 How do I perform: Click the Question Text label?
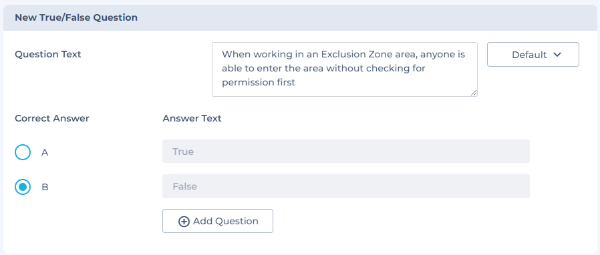coord(48,54)
